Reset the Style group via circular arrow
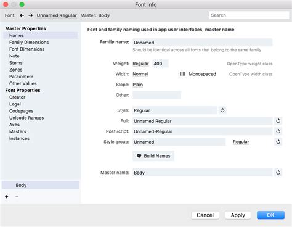 pyautogui.click(x=278, y=142)
